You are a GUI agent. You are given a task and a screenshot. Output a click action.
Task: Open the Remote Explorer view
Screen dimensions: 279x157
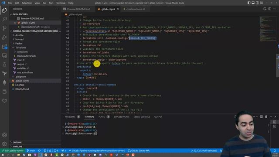pos(4,55)
